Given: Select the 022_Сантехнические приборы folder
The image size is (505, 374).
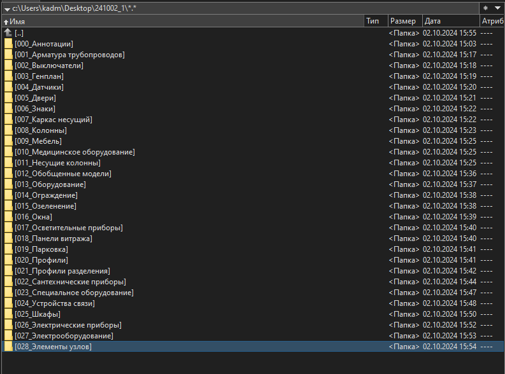Looking at the screenshot, I should (69, 282).
